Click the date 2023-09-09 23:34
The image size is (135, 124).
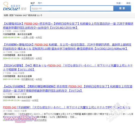[11, 100]
